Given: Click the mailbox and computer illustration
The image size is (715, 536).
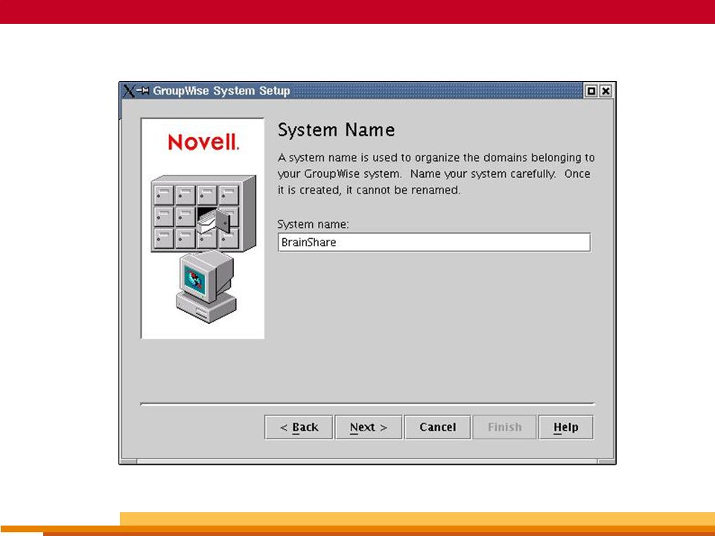Looking at the screenshot, I should [203, 249].
